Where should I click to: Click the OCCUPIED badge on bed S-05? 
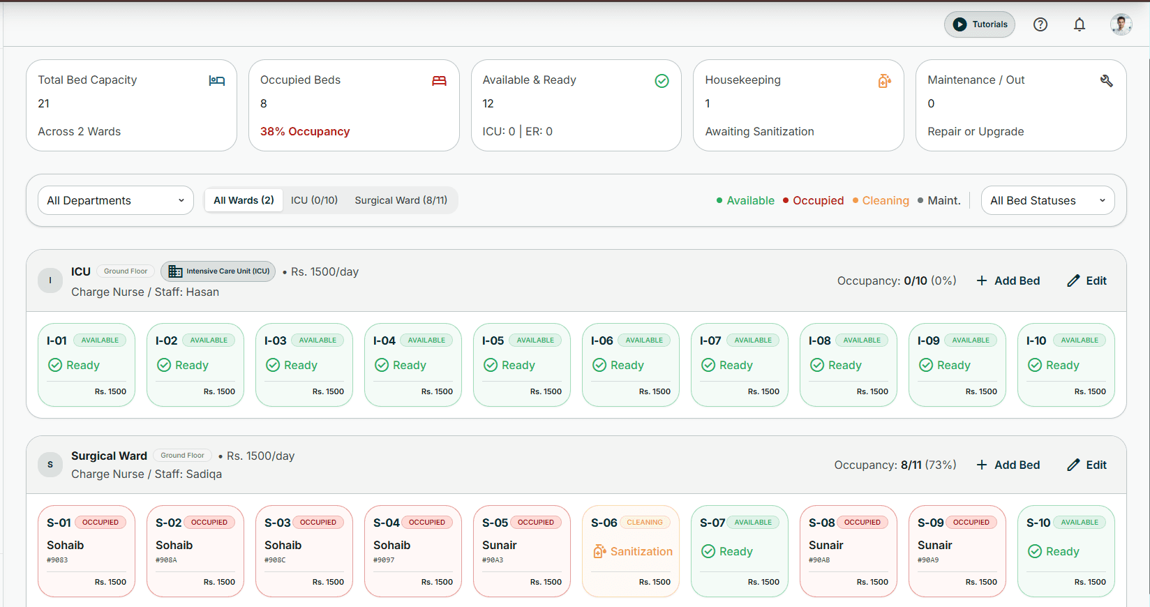[536, 523]
